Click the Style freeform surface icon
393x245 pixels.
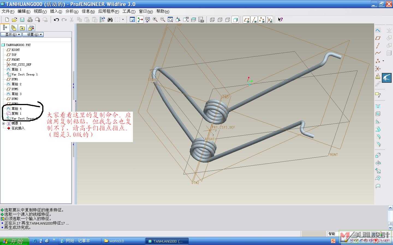click(378, 186)
